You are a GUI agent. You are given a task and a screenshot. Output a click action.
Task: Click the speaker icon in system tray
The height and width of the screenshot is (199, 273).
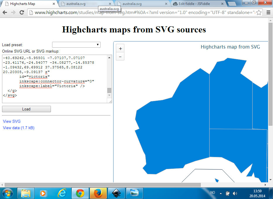pyautogui.click(x=235, y=193)
